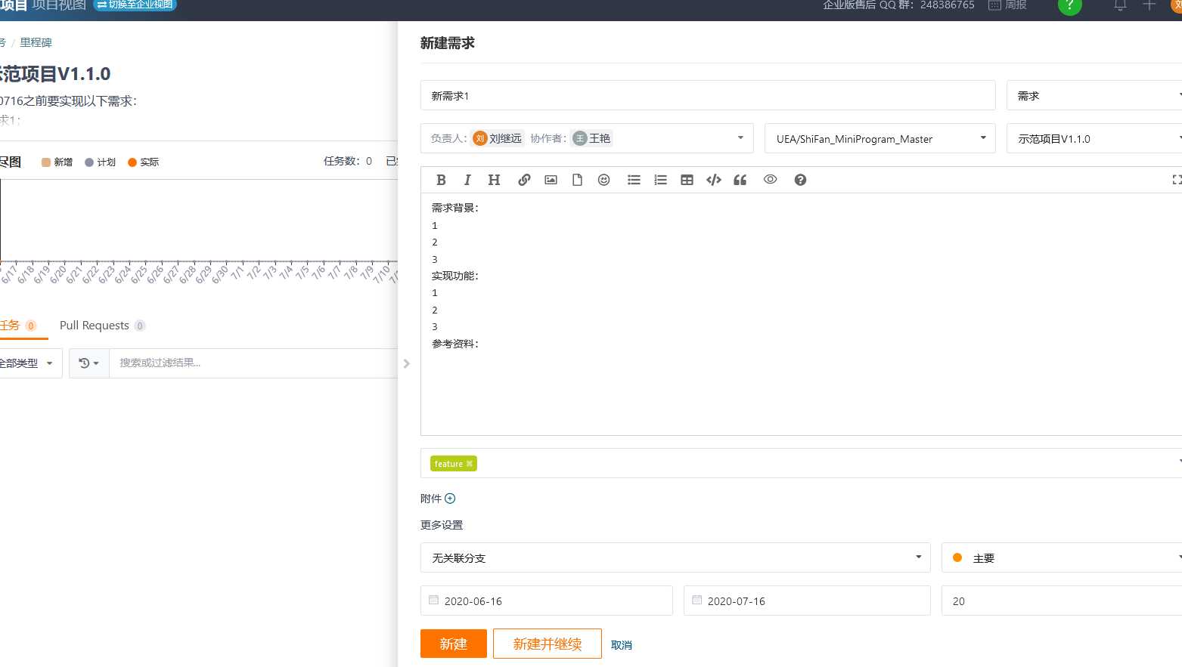Click estimate field showing 20
This screenshot has height=667, width=1182.
1062,601
